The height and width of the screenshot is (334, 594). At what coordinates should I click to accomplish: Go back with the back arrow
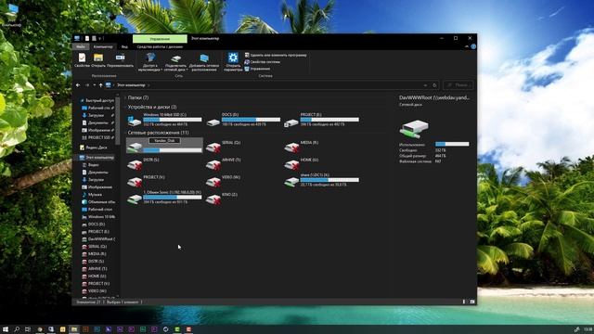[78, 85]
